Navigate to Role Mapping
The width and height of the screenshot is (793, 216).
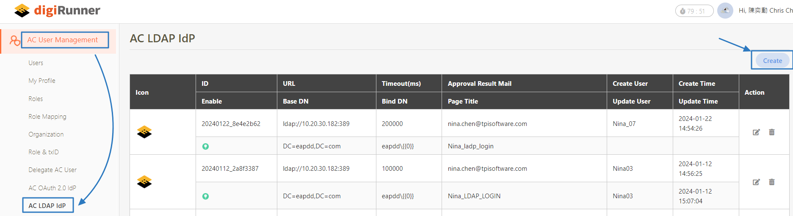pos(47,117)
